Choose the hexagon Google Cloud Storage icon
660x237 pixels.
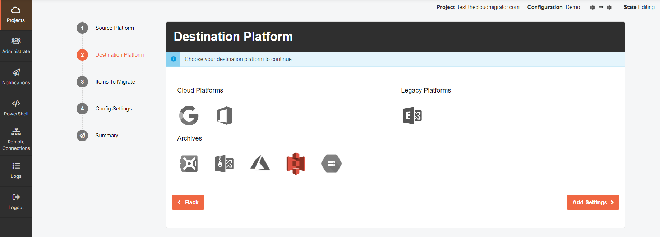[331, 163]
